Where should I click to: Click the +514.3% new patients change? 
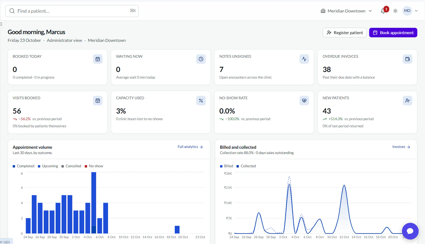pyautogui.click(x=335, y=119)
